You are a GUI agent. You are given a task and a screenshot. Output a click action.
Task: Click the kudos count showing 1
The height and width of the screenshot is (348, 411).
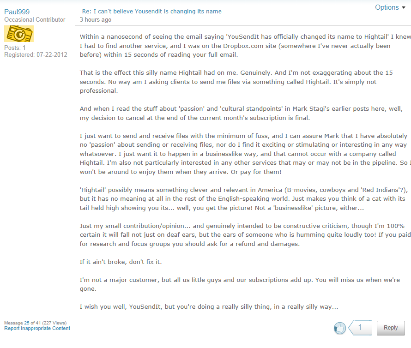click(x=360, y=328)
